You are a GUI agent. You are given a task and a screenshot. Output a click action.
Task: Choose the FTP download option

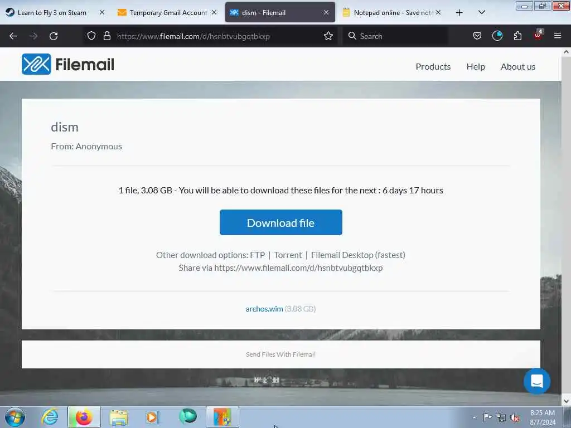258,255
